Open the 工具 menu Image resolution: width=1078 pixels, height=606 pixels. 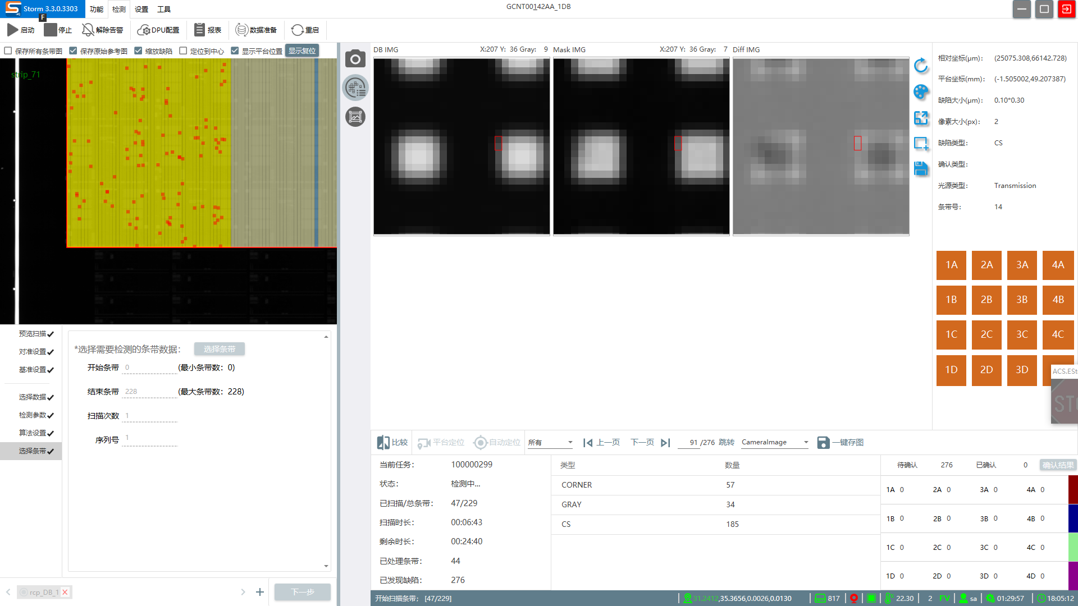[x=164, y=9]
